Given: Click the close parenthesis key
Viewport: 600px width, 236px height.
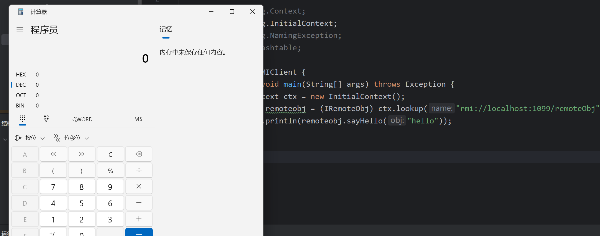Looking at the screenshot, I should 81,170.
